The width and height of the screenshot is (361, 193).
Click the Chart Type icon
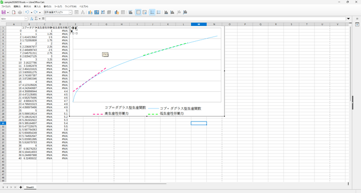(90, 13)
